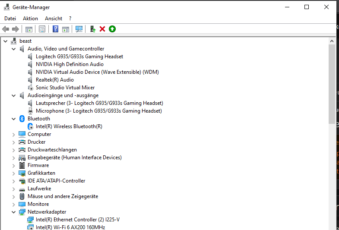Select Intel(R) Wi-Fi 6 AX200 160MHz
Screen dimensions: 339x230
70,227
